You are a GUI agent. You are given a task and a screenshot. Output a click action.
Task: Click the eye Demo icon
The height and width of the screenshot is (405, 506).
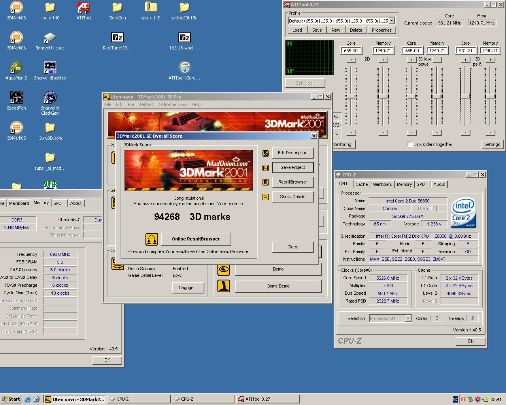224,269
